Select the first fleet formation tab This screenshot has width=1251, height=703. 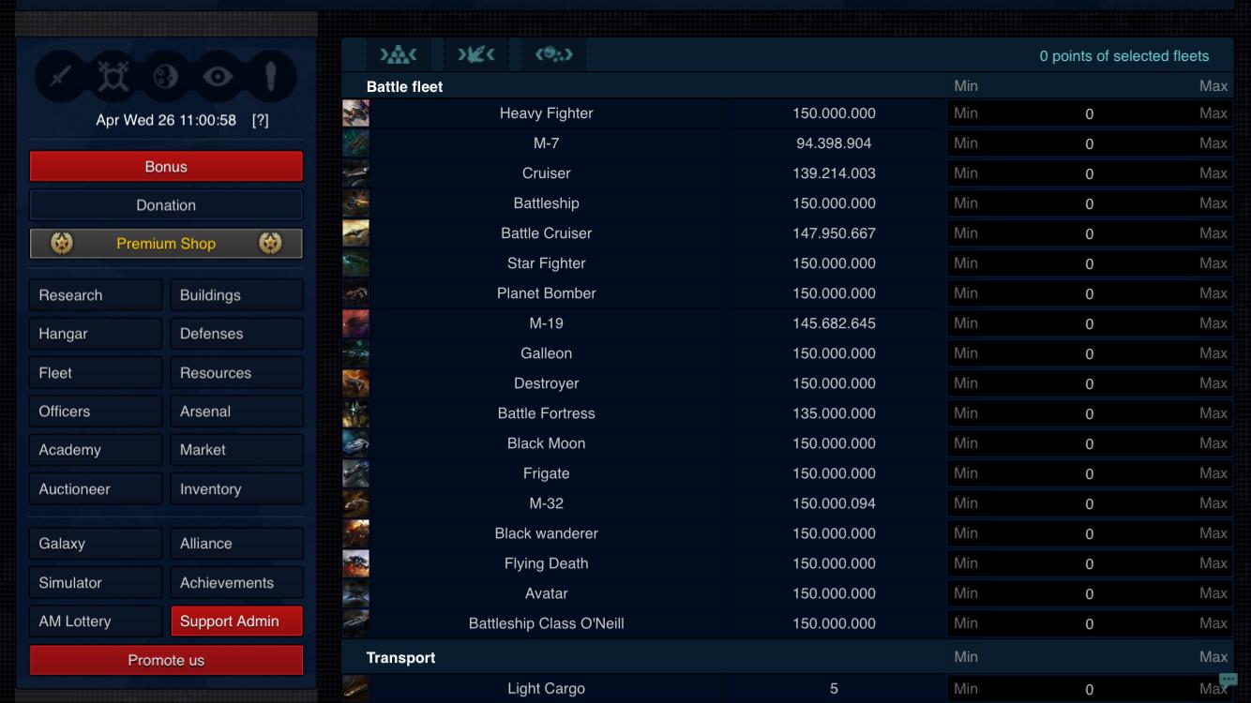pos(398,55)
